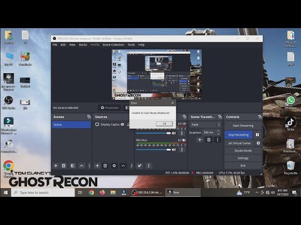Open Audio Mixer toolbar menu dots
This screenshot has width=301, height=225.
pos(149,166)
